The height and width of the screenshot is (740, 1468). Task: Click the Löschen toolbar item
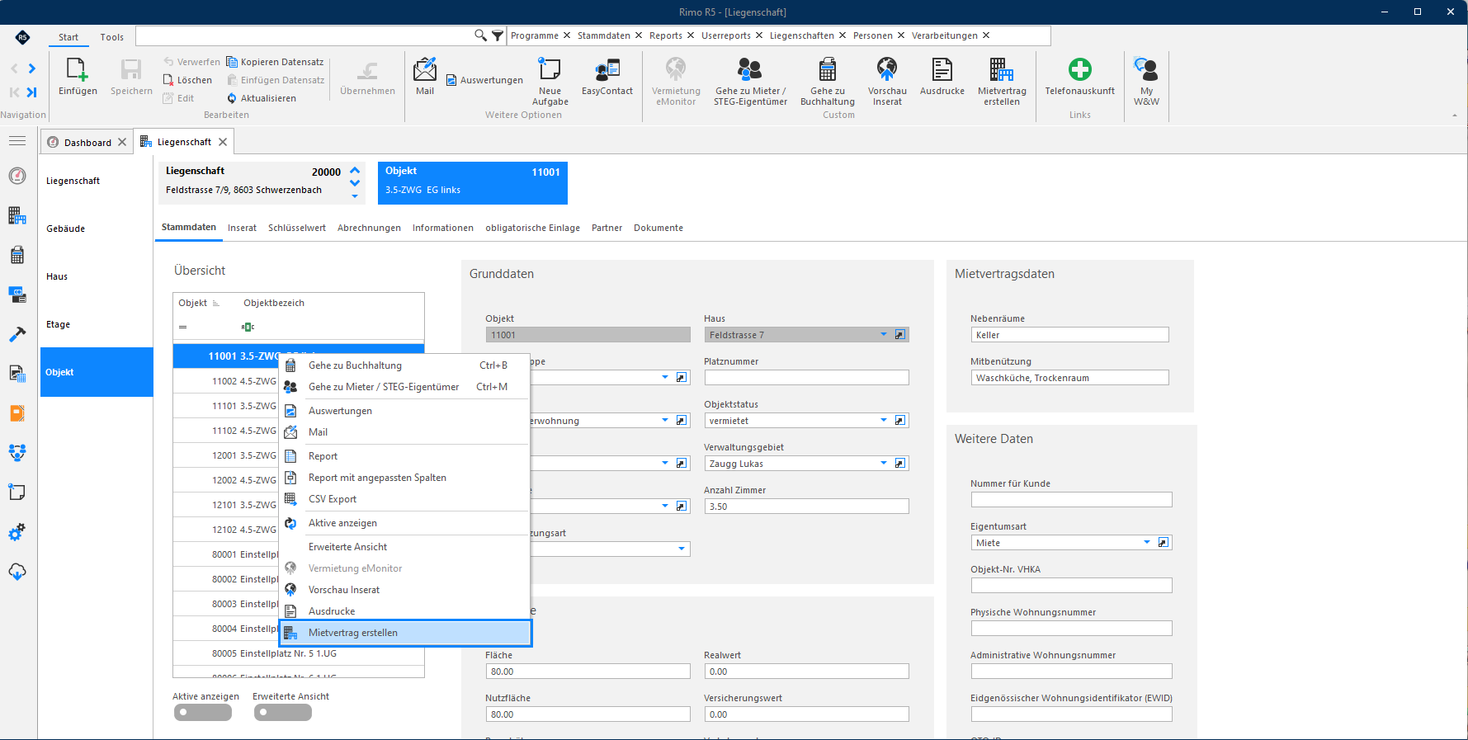pos(187,80)
